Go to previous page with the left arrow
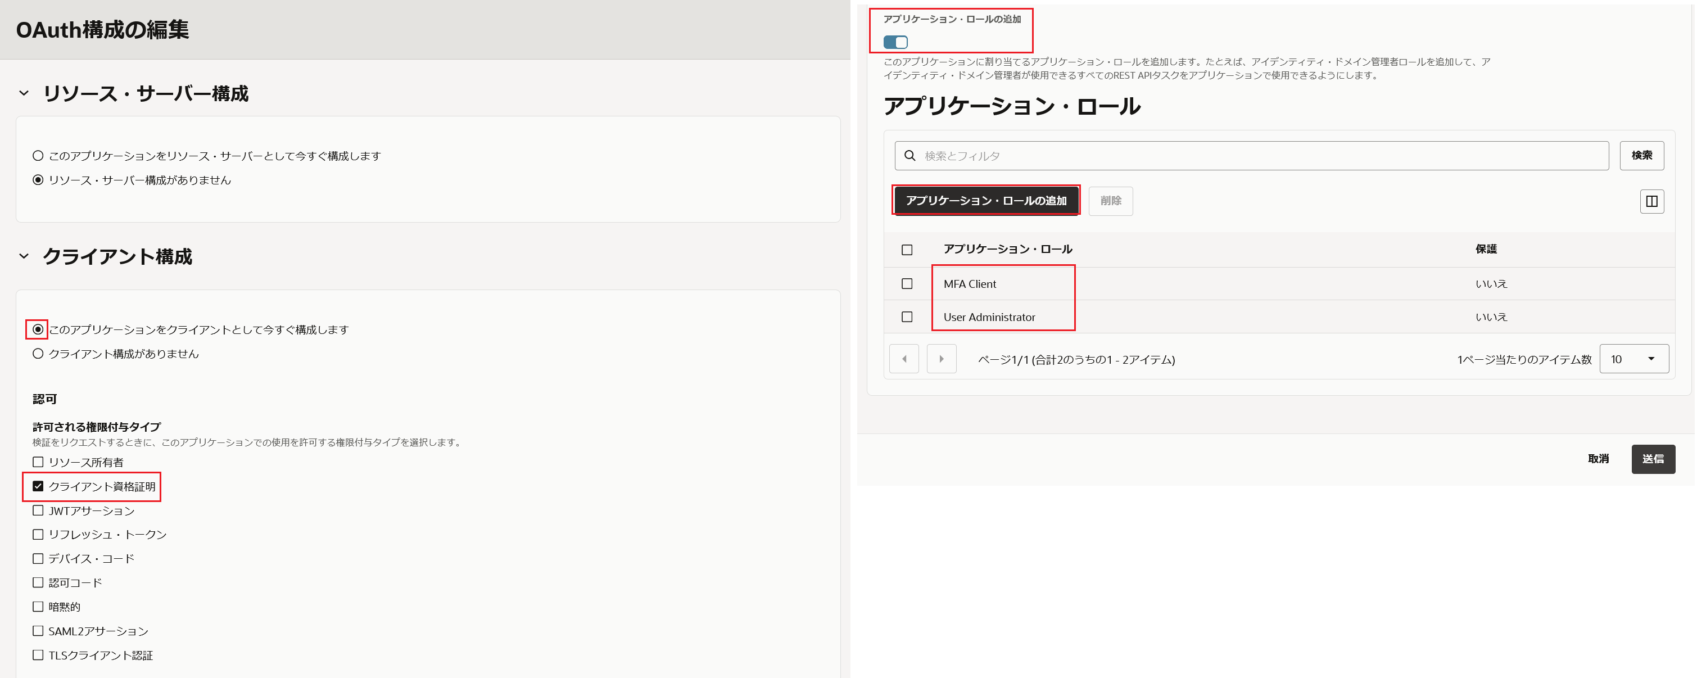 coord(904,359)
